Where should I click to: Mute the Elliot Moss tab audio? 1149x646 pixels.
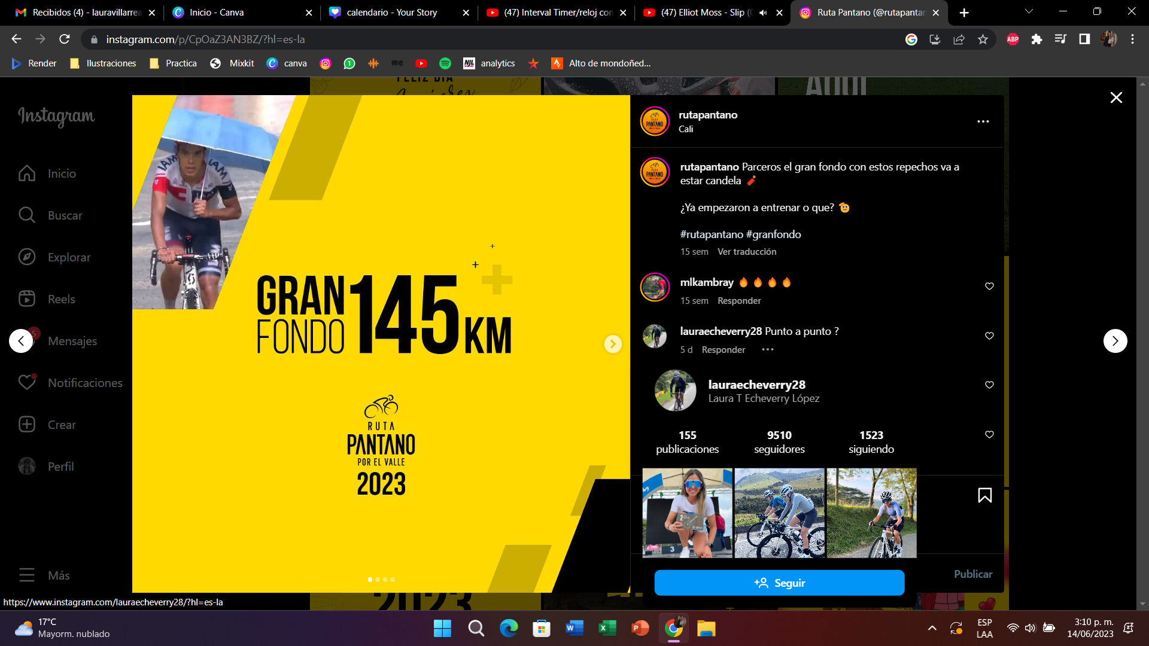pos(763,13)
